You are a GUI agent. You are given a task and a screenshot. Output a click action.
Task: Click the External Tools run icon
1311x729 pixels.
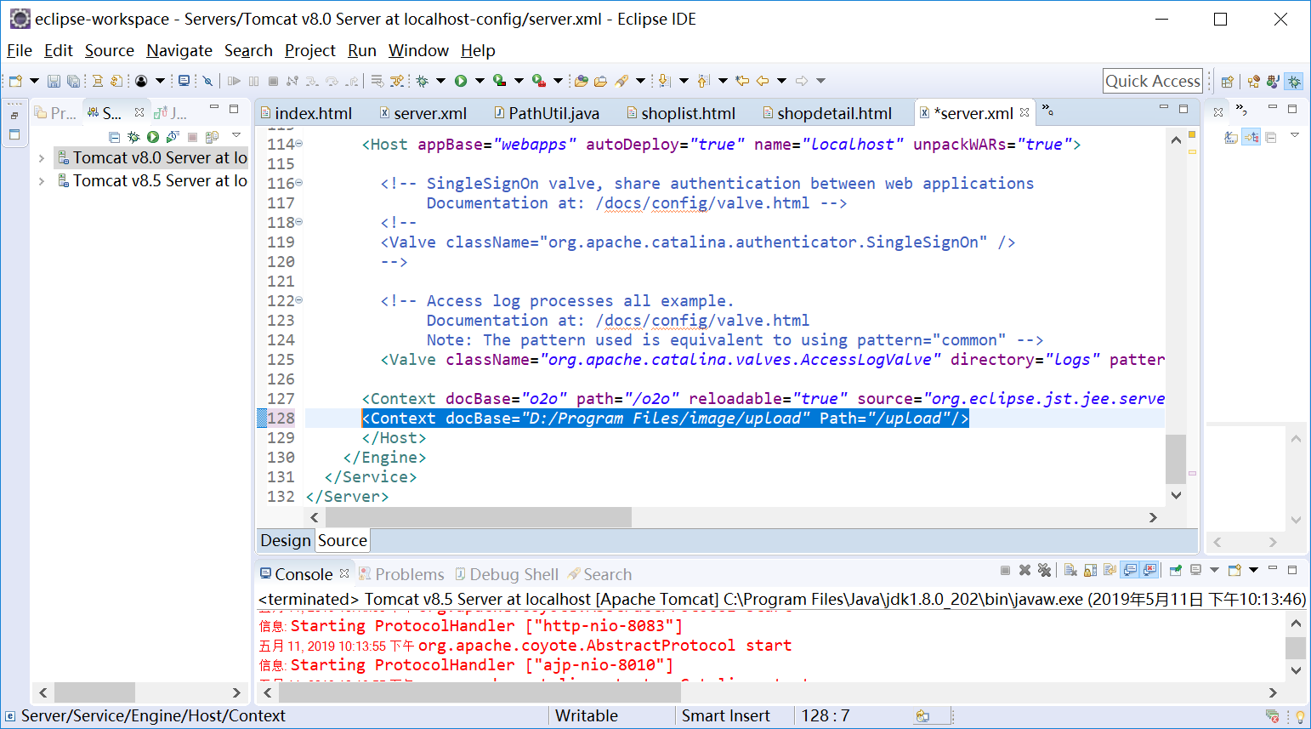point(539,81)
